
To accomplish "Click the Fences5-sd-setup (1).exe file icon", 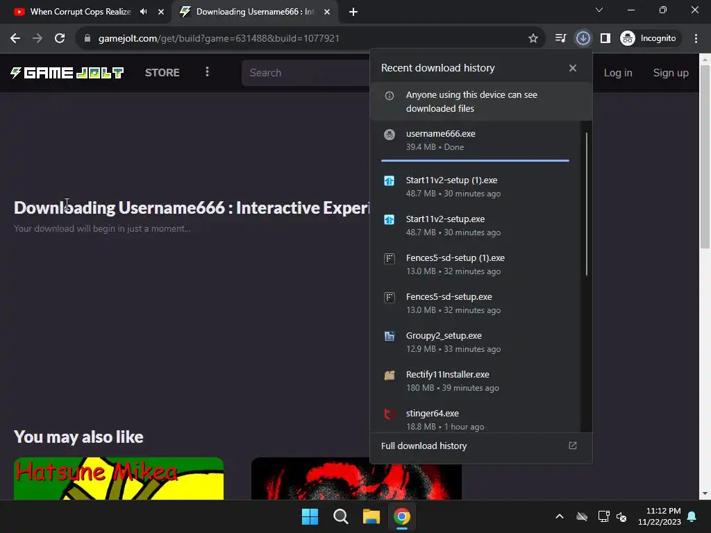I will 390,259.
